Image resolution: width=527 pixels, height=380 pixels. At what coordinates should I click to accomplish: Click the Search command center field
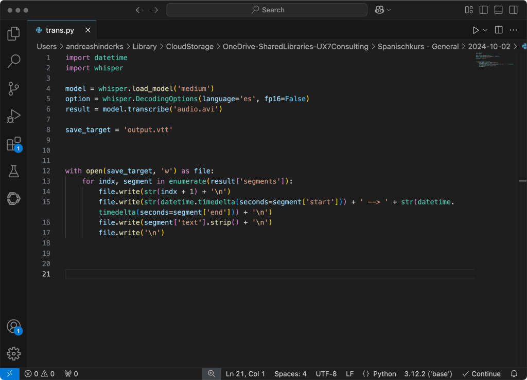pos(267,10)
